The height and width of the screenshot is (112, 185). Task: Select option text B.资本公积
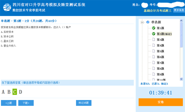click(7, 36)
